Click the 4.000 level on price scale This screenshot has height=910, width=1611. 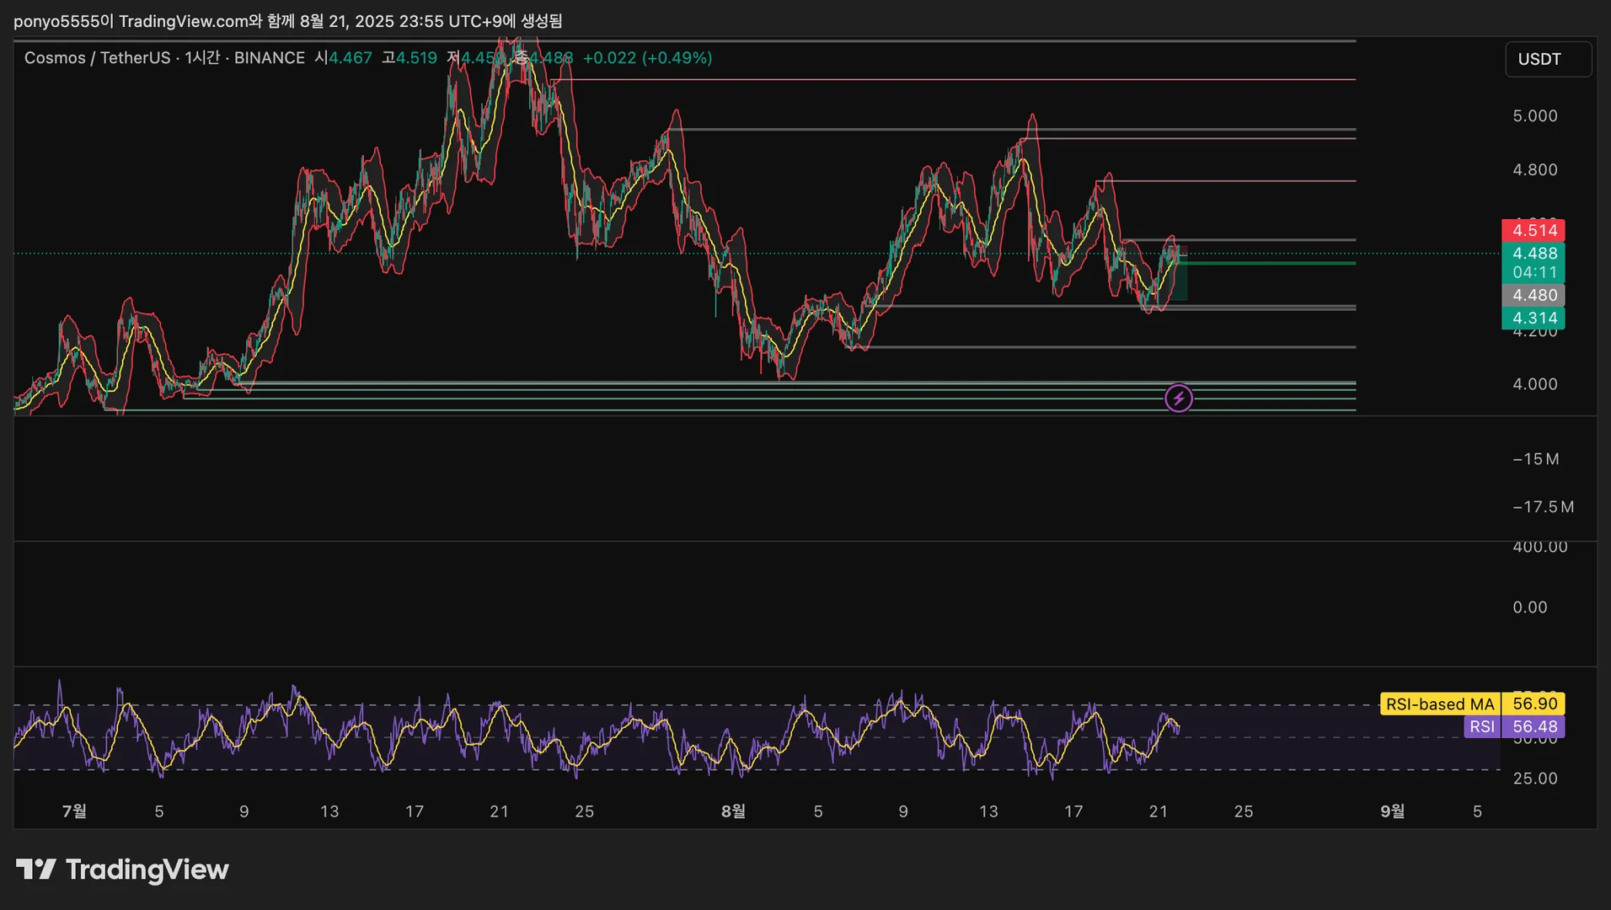(1534, 384)
